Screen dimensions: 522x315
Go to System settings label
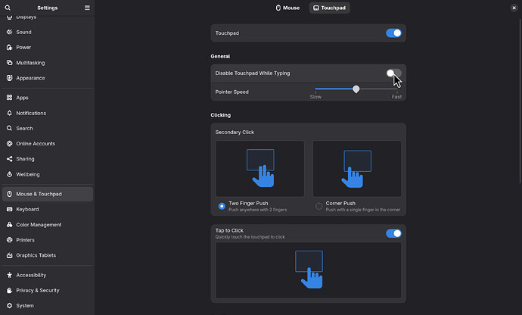[25, 306]
